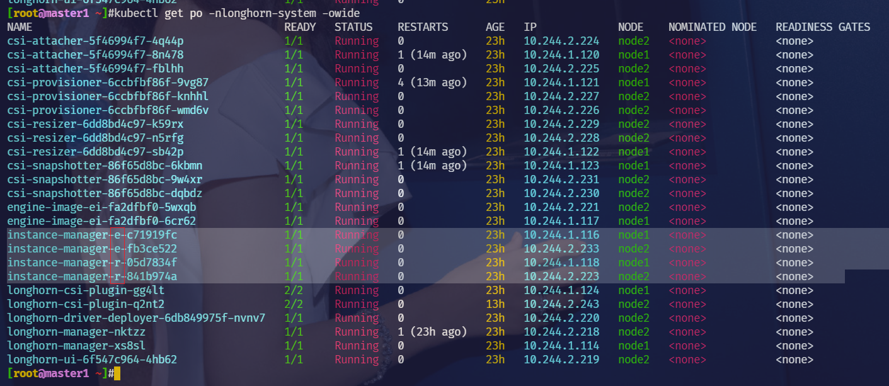Image resolution: width=889 pixels, height=386 pixels.
Task: Click IP address 10.244.2.224
Action: 561,41
